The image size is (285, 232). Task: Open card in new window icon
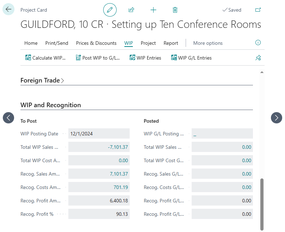pos(258,10)
